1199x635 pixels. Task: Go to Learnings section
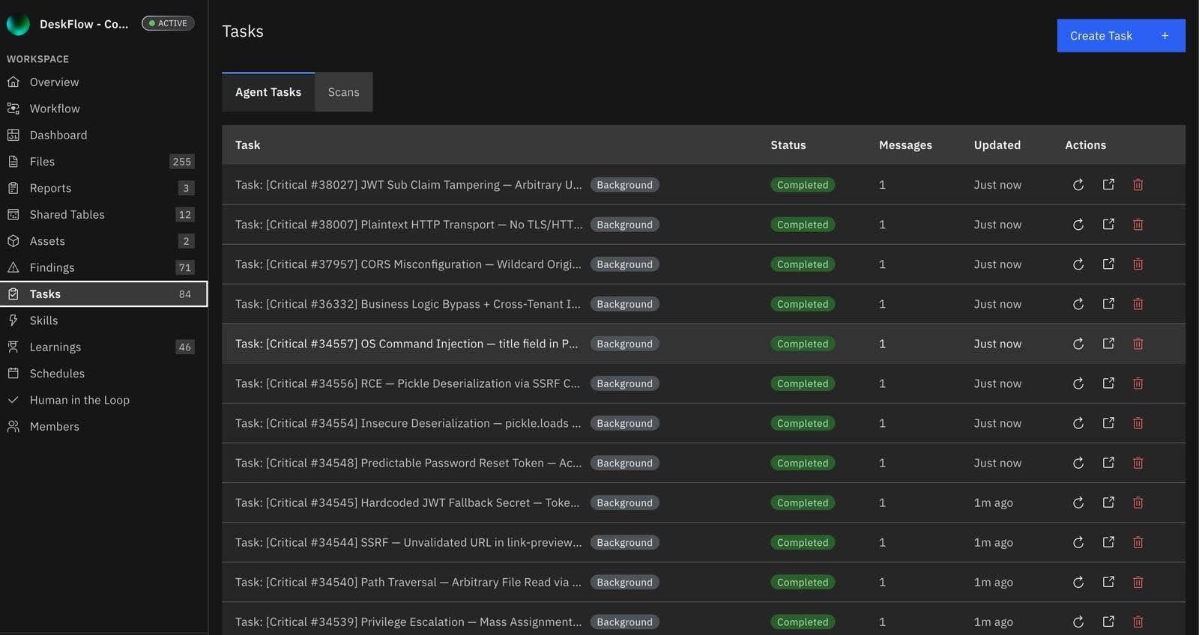pos(103,347)
